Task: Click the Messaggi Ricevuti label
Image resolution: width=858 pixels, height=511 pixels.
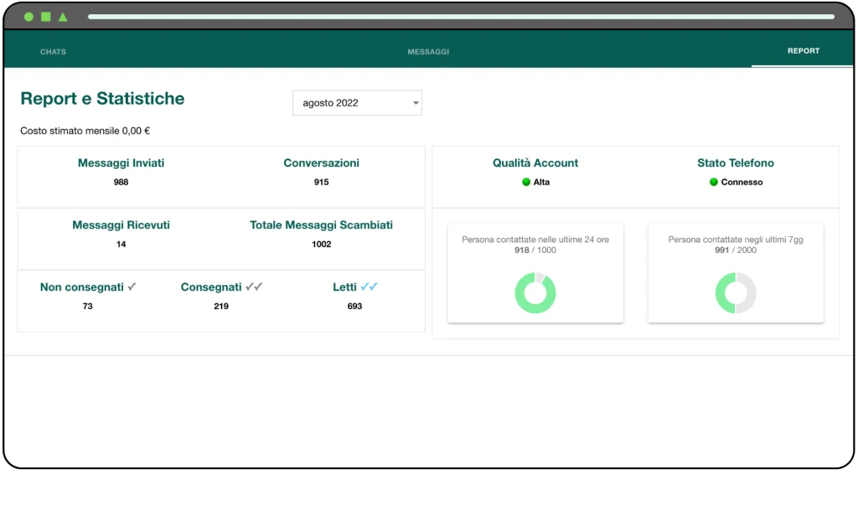Action: [x=121, y=225]
